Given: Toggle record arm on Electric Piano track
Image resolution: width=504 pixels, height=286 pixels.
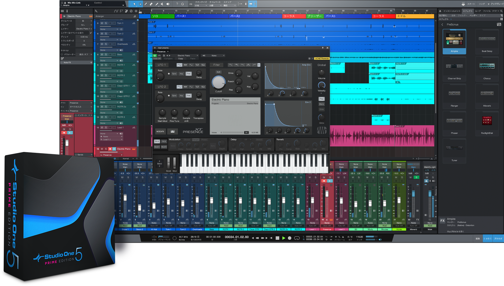Looking at the screenshot, I should 110,149.
